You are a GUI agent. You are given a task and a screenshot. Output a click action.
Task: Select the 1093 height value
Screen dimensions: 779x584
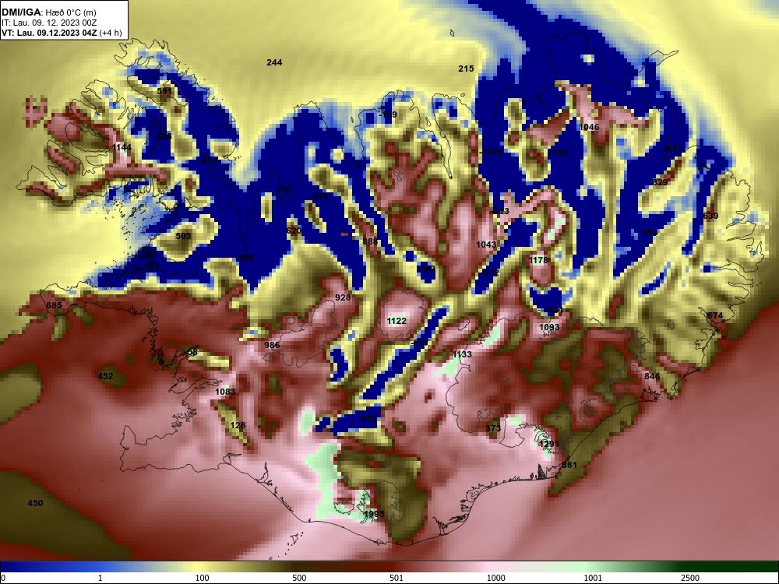(x=549, y=327)
